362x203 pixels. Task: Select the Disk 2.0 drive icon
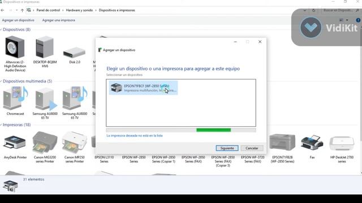pos(74,52)
